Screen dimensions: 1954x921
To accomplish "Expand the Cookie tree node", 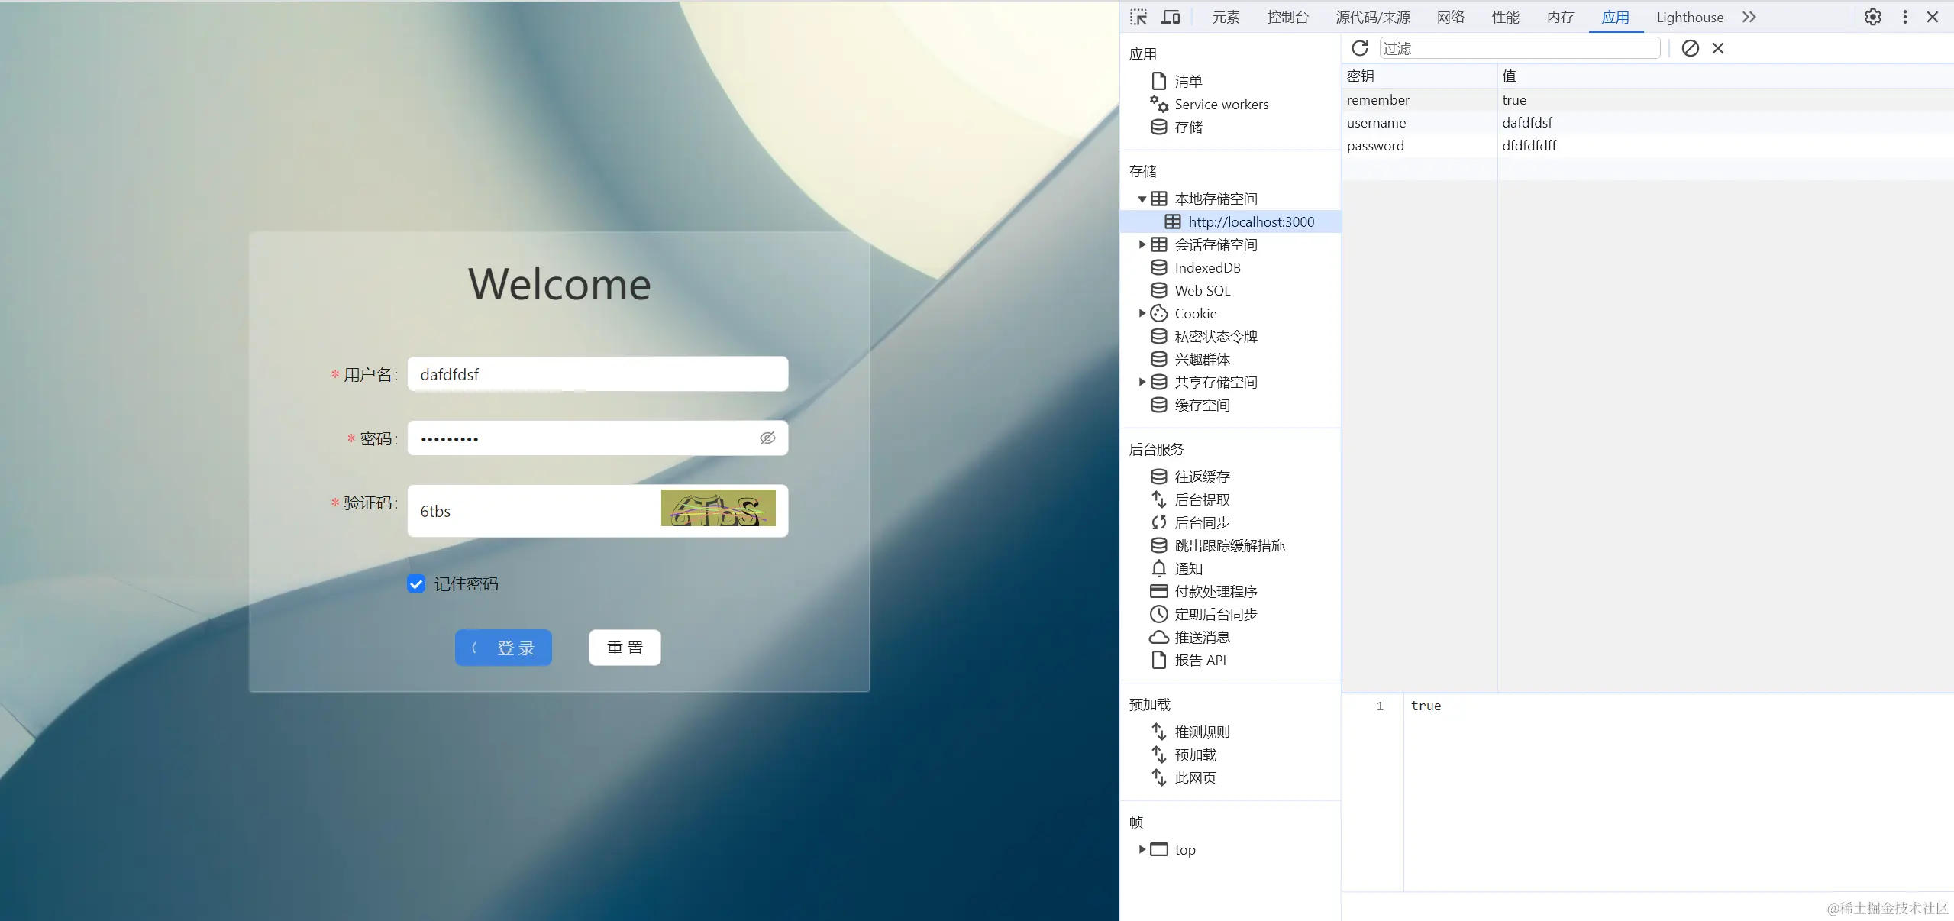I will 1142,313.
